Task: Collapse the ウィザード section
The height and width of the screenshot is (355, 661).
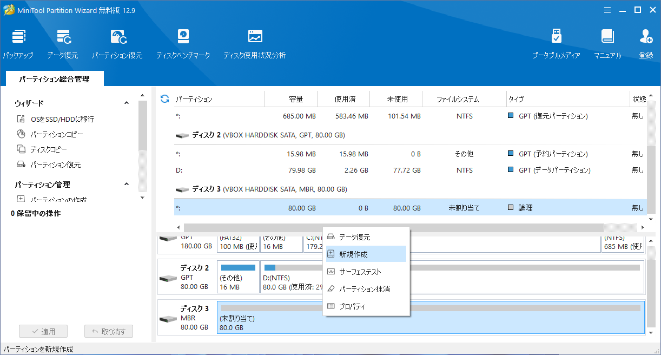Action: coord(126,103)
